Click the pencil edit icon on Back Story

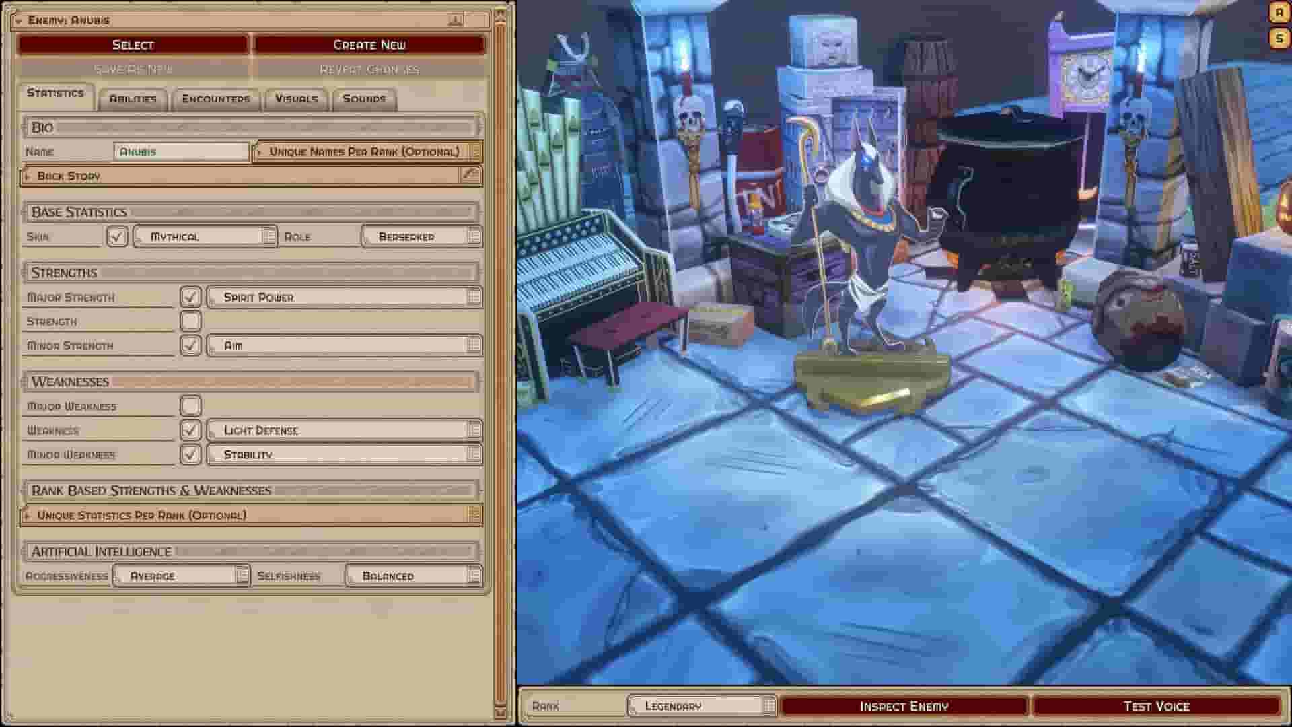pos(470,176)
